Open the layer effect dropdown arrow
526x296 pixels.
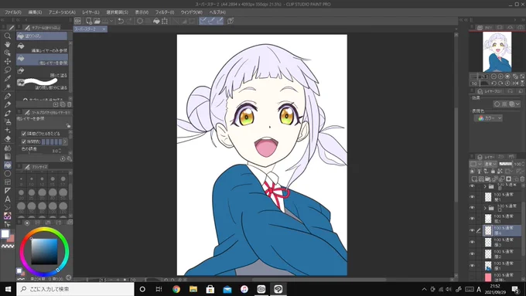(517, 104)
